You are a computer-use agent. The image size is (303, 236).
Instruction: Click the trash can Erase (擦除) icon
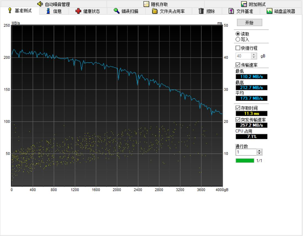tap(201, 11)
